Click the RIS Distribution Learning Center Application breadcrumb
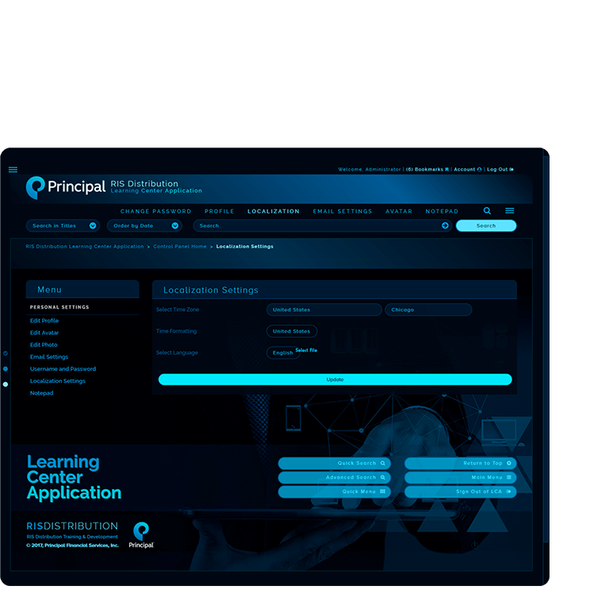609x609 pixels. pyautogui.click(x=85, y=247)
